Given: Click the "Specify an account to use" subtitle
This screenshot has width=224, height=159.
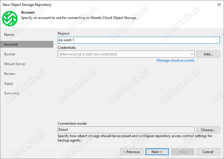Looking at the screenshot, I should [x=79, y=18].
